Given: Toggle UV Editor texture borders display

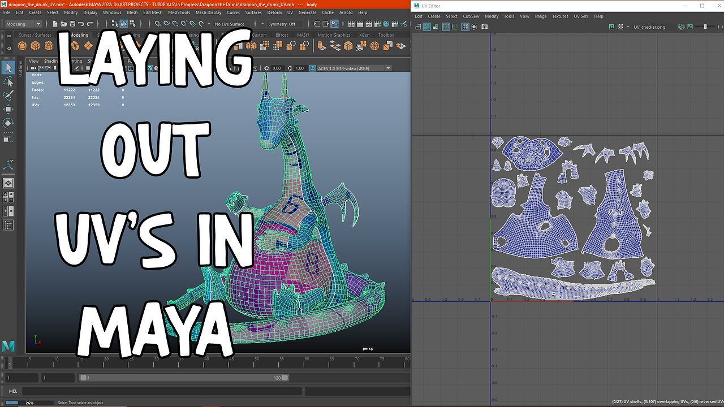Looking at the screenshot, I should 446,27.
